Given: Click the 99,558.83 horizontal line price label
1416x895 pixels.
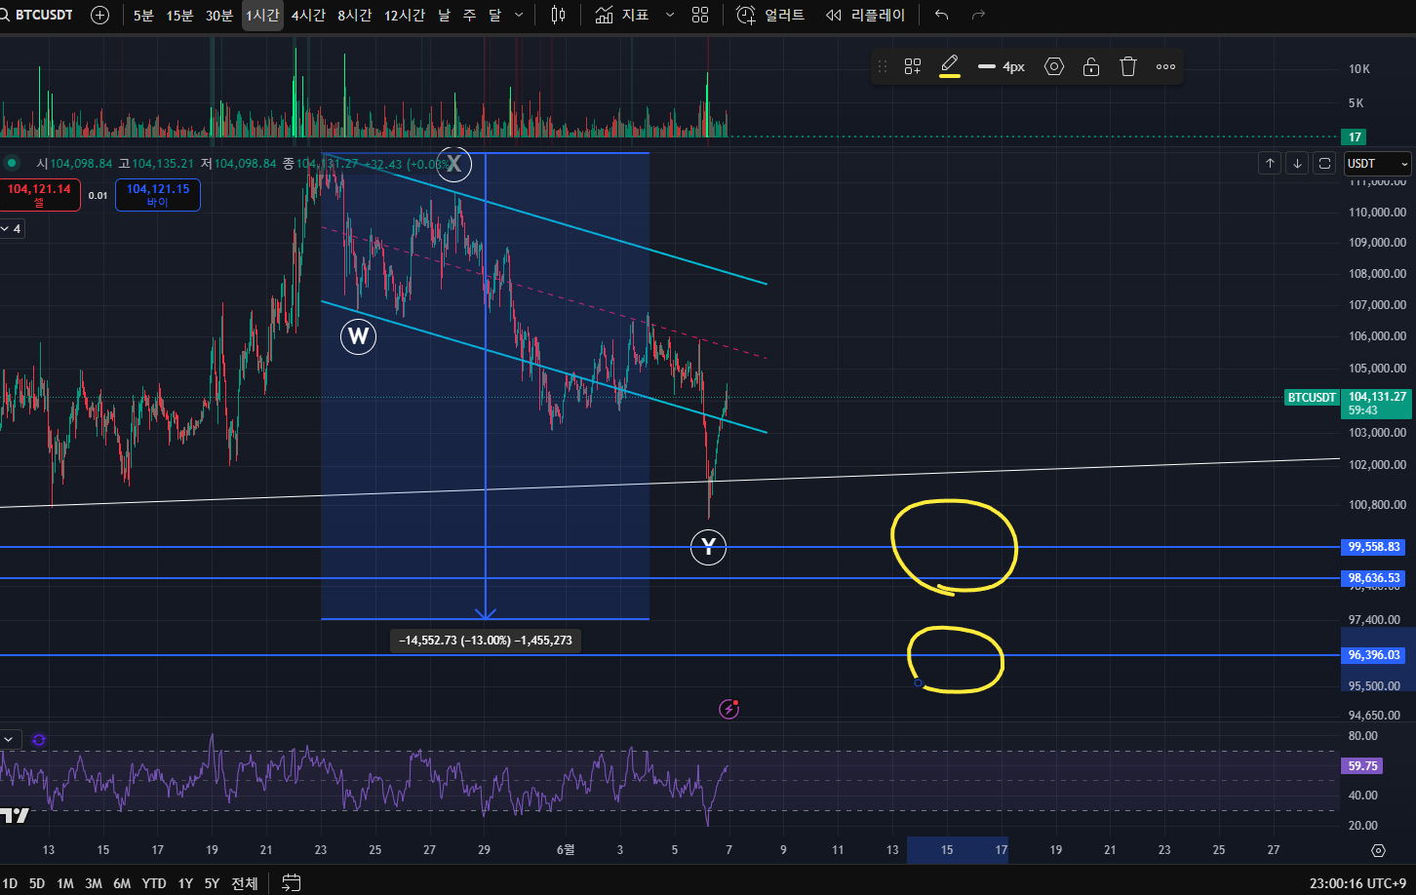Looking at the screenshot, I should point(1374,547).
